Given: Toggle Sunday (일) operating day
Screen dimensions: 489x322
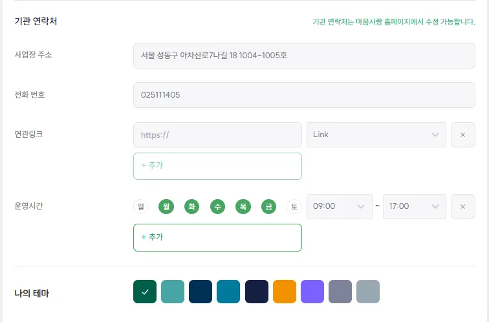Looking at the screenshot, I should coord(140,207).
